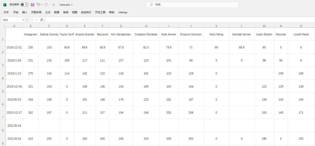315x146 pixels.
Task: Click the Excel app icon
Action: tap(5, 5)
